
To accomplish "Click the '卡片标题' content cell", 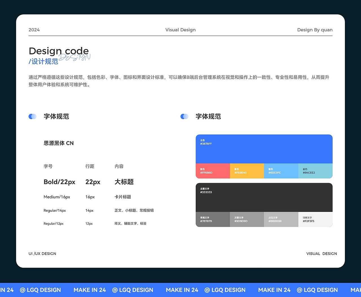I will click(123, 197).
